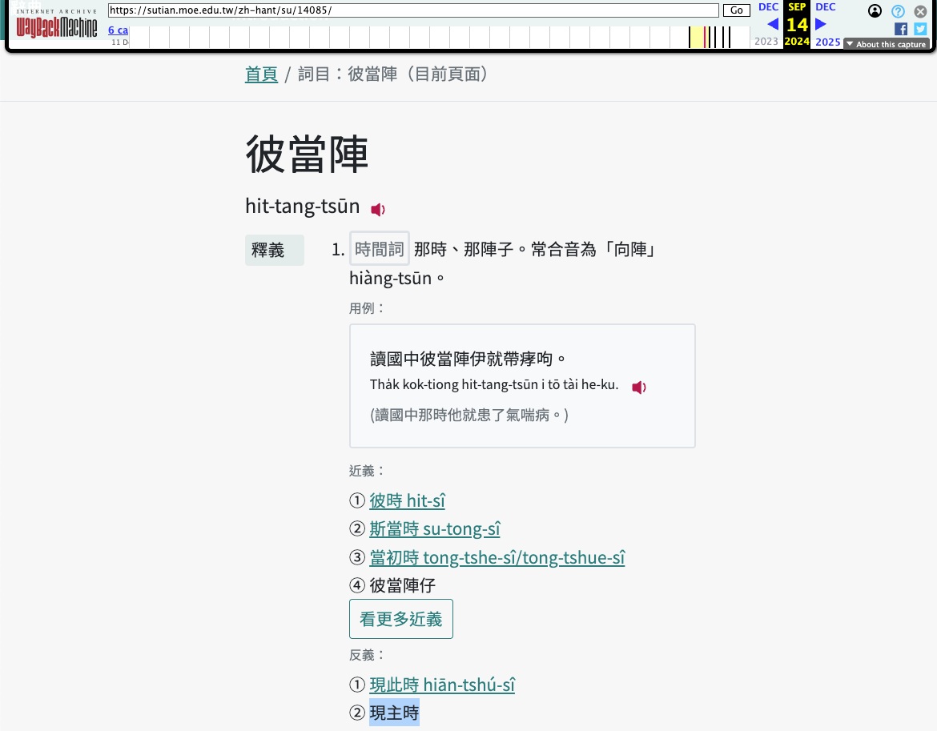Viewport: 937px width, 731px height.
Task: Select the 2023 year in the timeline
Action: (x=766, y=41)
